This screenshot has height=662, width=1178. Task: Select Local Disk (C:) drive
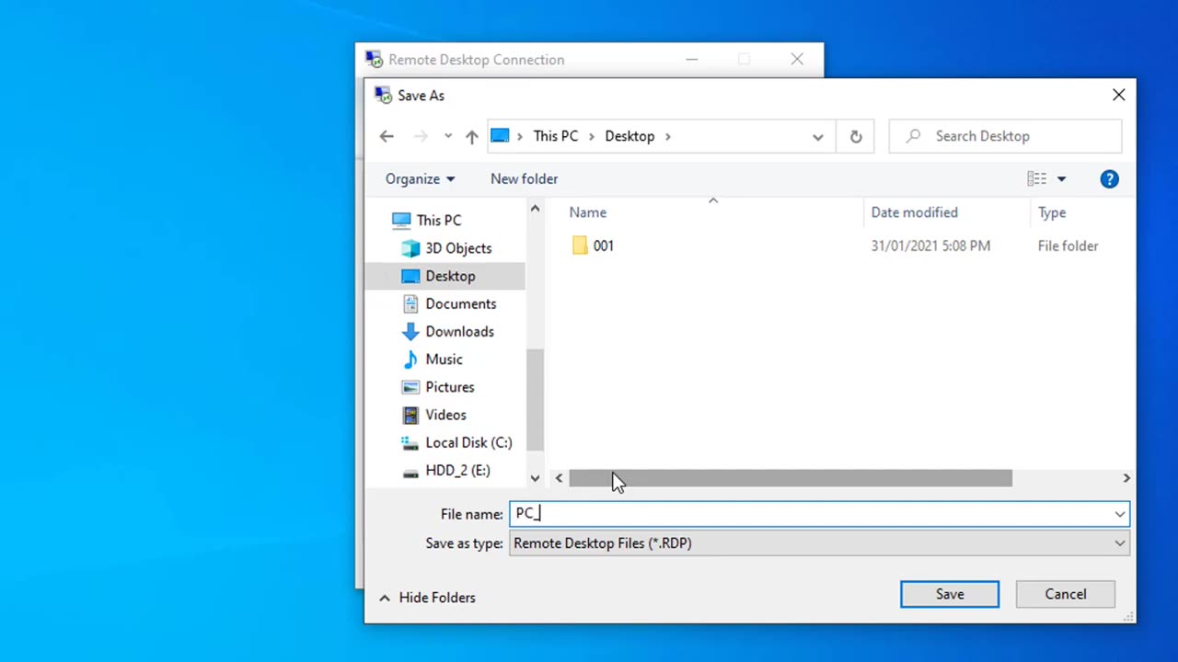(468, 442)
